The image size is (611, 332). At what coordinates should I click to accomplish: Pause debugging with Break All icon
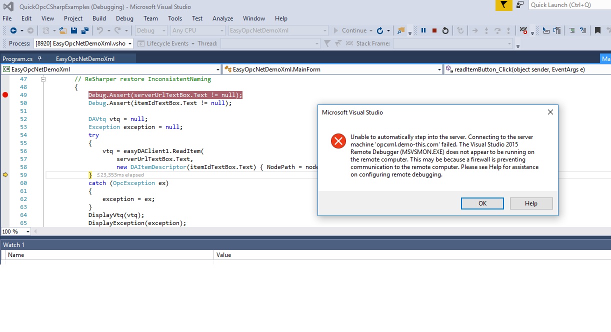tap(423, 30)
